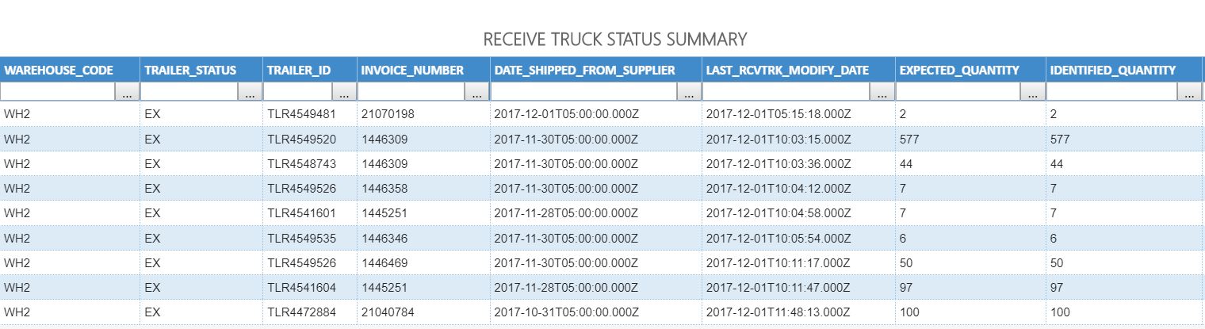Click trailer ID TLR4541604 cell
Image resolution: width=1205 pixels, height=329 pixels.
(x=301, y=288)
